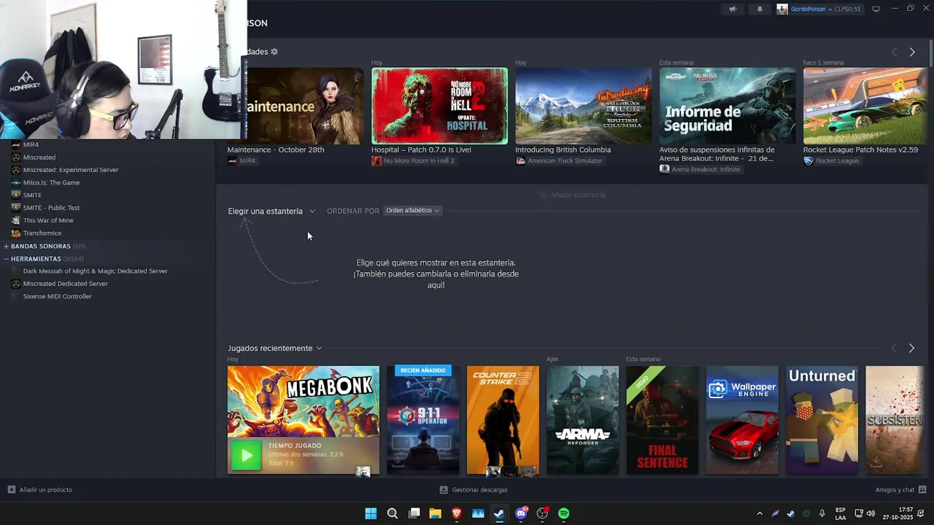Viewport: 934px width, 525px height.
Task: Open the Windows Start menu
Action: (371, 513)
